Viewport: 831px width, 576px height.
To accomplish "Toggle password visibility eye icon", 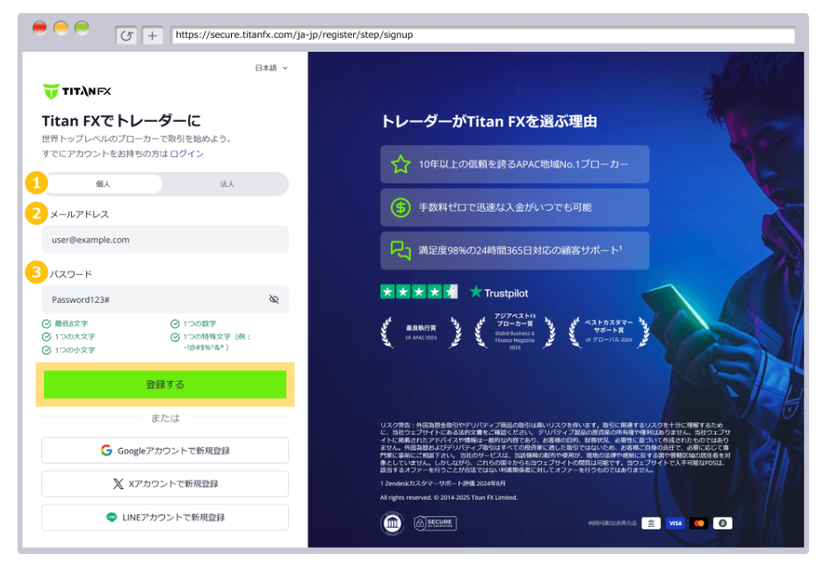I will pos(274,299).
